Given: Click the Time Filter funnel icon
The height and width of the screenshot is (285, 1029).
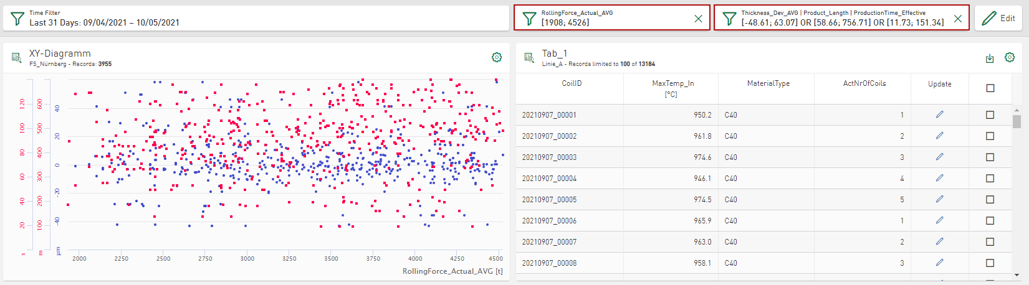Looking at the screenshot, I should click(17, 18).
